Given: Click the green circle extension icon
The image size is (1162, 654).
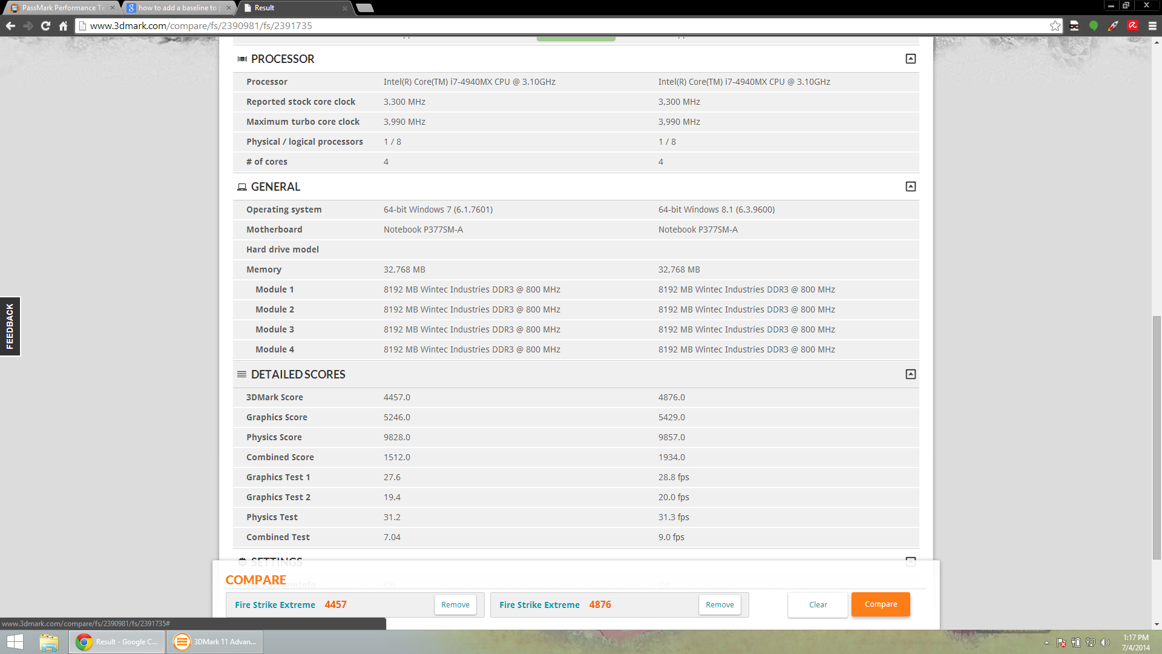Looking at the screenshot, I should point(1094,26).
